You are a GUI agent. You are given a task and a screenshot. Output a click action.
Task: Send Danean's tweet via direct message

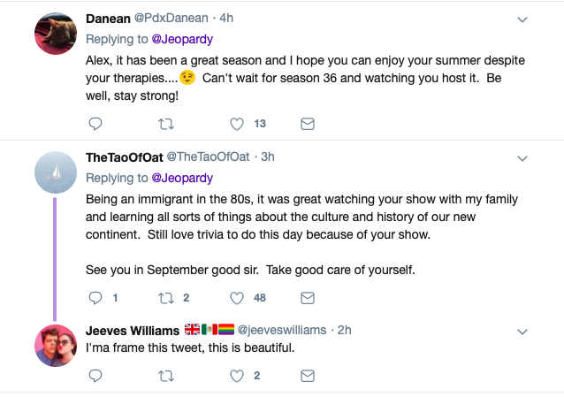pyautogui.click(x=308, y=124)
